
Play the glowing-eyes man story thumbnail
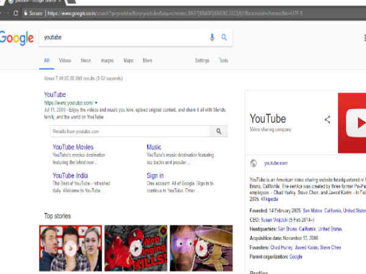[201, 248]
